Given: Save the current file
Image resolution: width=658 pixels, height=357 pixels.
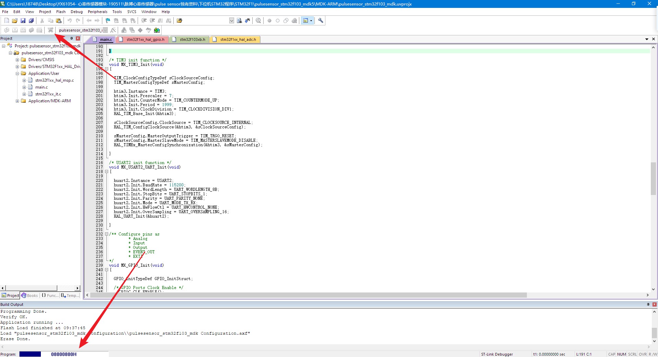Looking at the screenshot, I should (23, 21).
